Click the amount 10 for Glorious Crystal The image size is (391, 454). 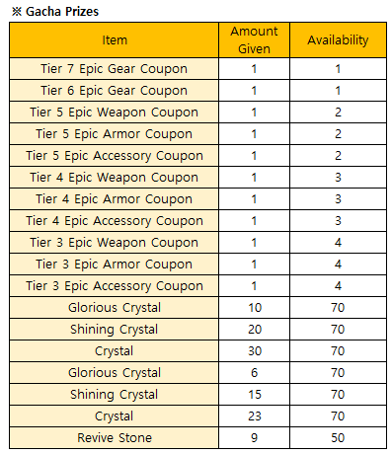[x=255, y=308]
